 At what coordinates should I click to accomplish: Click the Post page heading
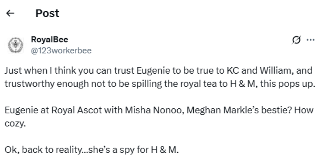47,13
